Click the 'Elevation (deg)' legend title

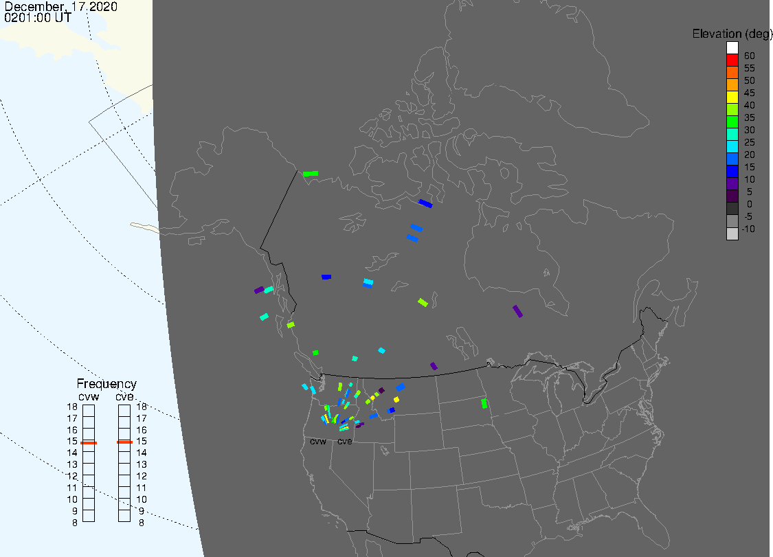732,34
